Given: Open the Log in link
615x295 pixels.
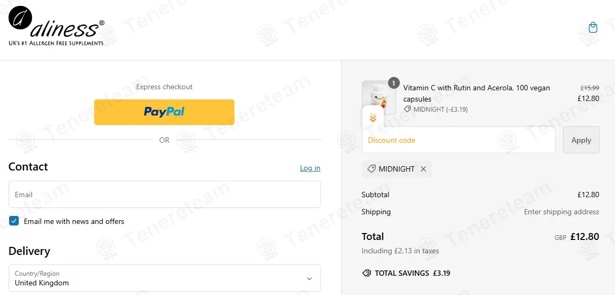Looking at the screenshot, I should pyautogui.click(x=310, y=168).
